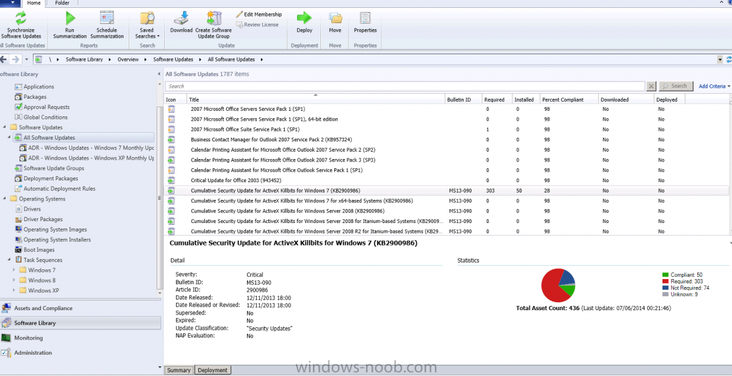The height and width of the screenshot is (376, 732).
Task: Click the blue Not Required legend swatch
Action: 666,288
